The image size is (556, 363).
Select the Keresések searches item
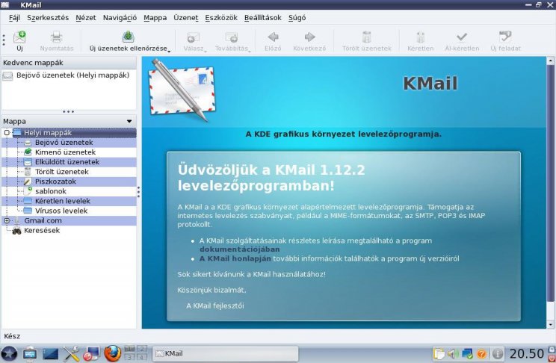tap(42, 230)
